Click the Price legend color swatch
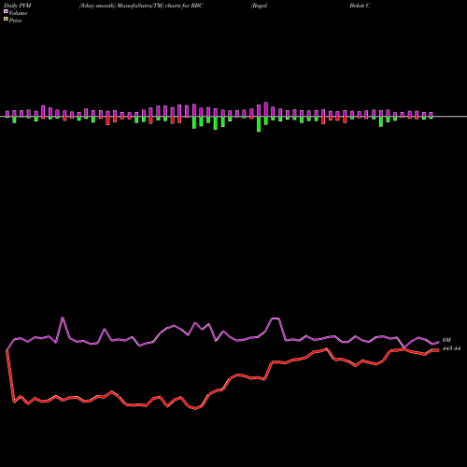467x467 pixels. tap(6, 20)
